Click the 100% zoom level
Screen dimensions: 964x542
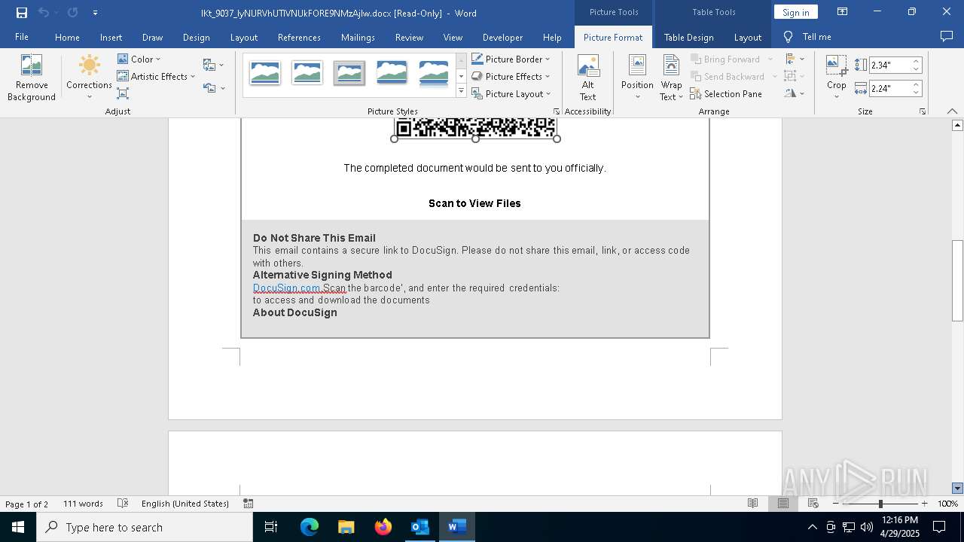point(947,504)
